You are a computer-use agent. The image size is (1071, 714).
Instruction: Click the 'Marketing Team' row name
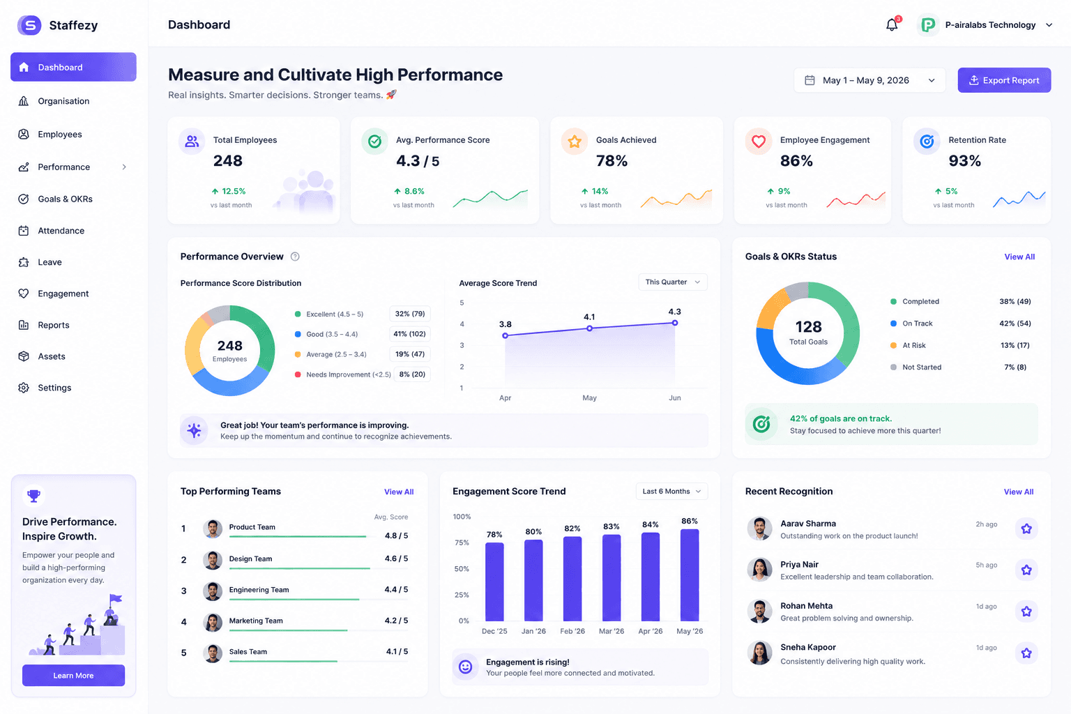tap(256, 621)
